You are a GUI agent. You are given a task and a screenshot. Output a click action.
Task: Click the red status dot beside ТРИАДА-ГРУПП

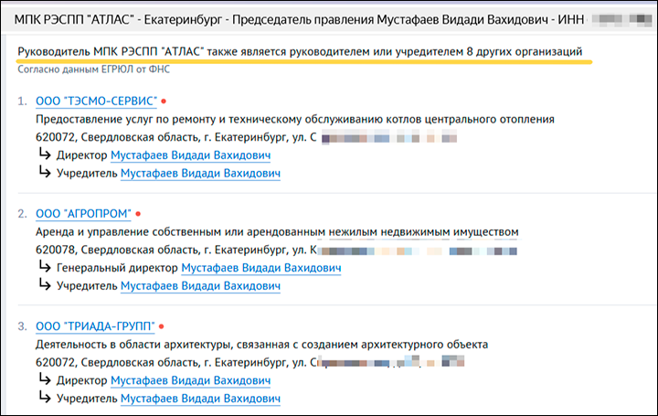(x=162, y=326)
